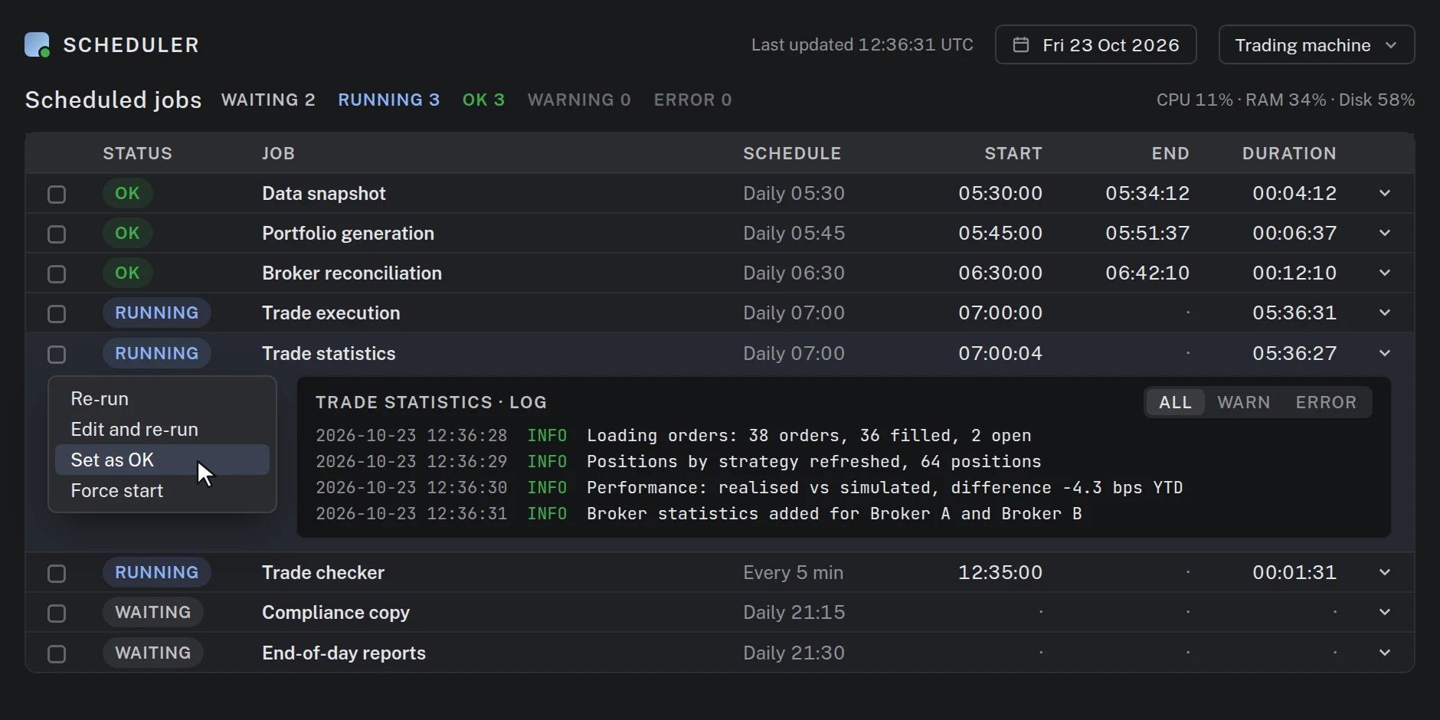Tick the Data snapshot checkbox

click(x=57, y=195)
